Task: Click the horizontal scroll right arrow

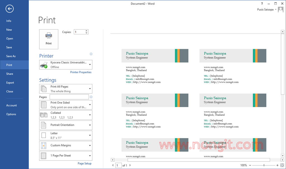Action: pyautogui.click(x=282, y=160)
